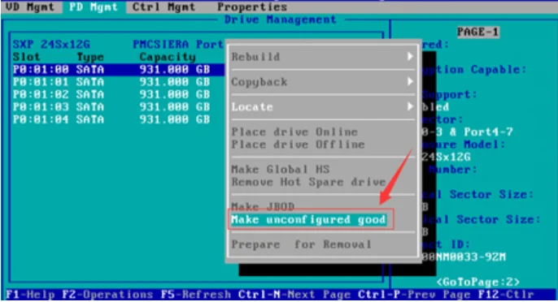Choose Copyback in the context menu

click(259, 82)
